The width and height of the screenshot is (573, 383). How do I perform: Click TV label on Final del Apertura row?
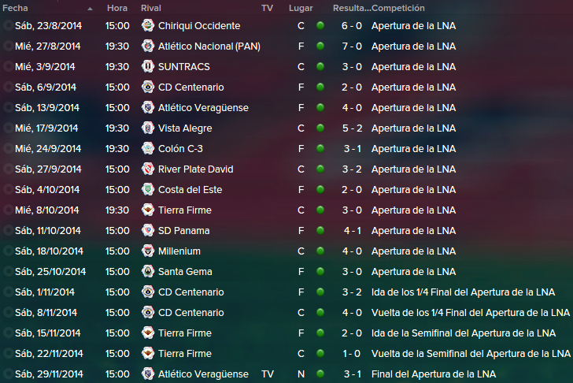[x=268, y=374]
